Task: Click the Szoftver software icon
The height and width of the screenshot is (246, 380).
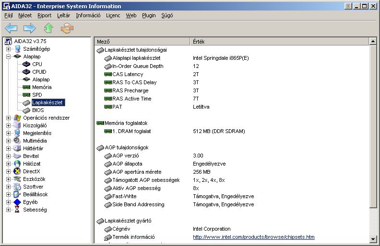Action: click(x=17, y=187)
